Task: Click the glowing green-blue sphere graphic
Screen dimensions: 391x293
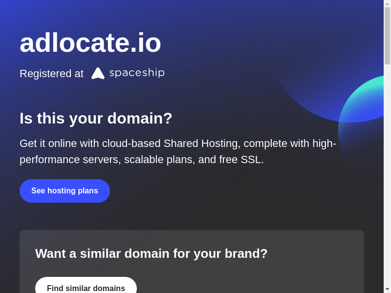Action: (364, 112)
